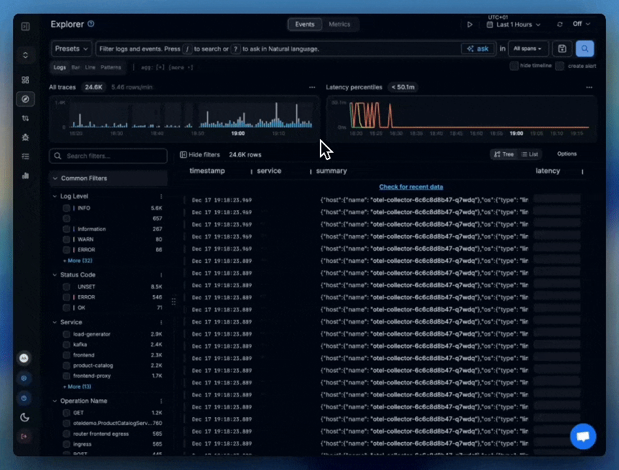This screenshot has width=619, height=470.
Task: Click the save query disk icon
Action: [562, 48]
